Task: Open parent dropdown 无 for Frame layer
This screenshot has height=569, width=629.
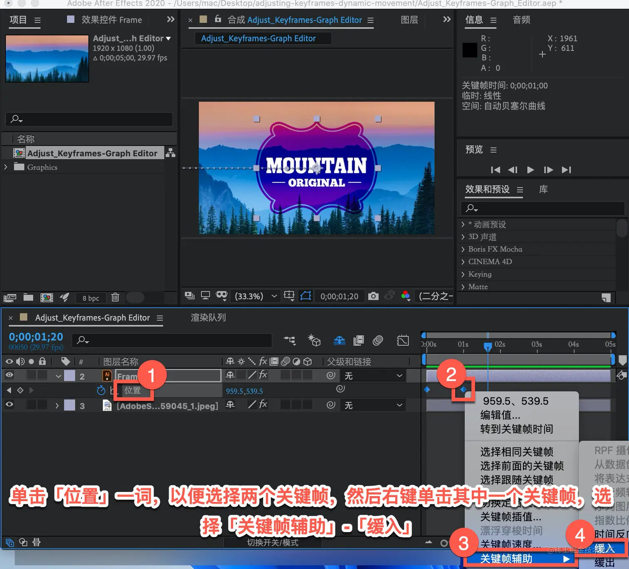Action: (373, 376)
